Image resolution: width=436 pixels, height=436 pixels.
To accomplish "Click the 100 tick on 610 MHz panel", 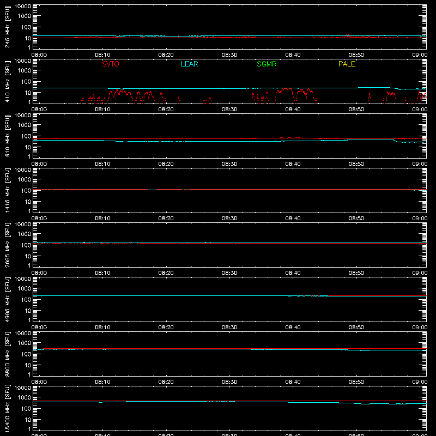I will [x=26, y=136].
